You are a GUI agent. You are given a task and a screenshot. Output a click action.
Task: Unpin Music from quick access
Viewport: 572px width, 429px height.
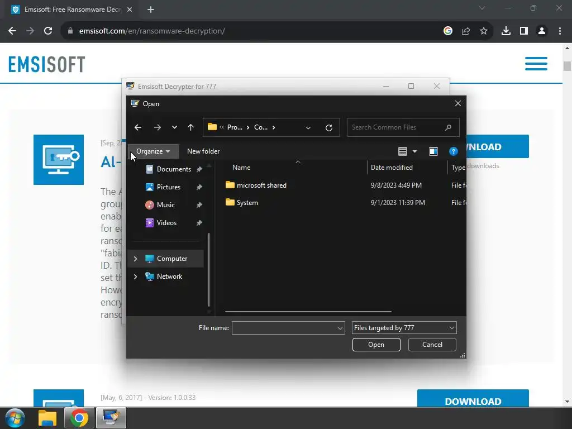pyautogui.click(x=199, y=205)
